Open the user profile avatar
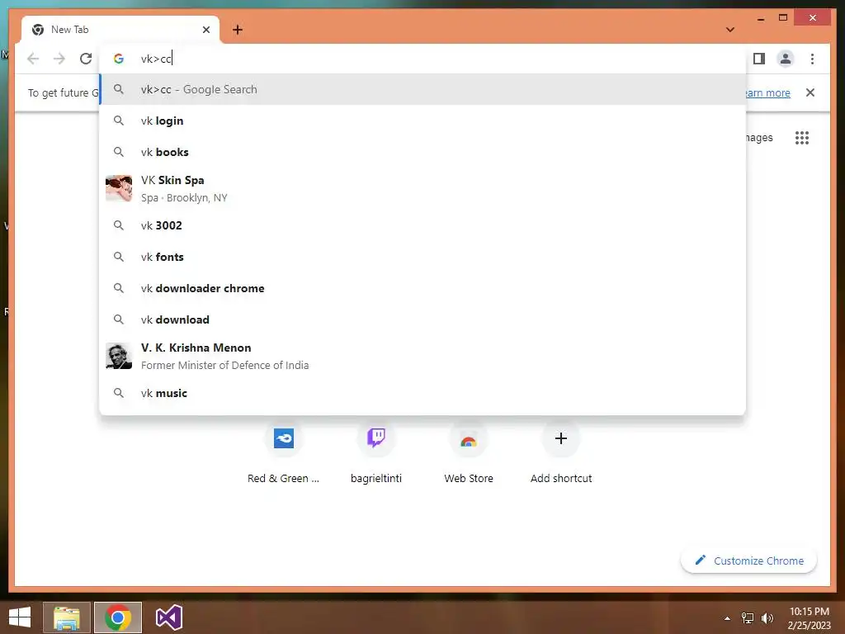Image resolution: width=845 pixels, height=634 pixels. tap(786, 59)
